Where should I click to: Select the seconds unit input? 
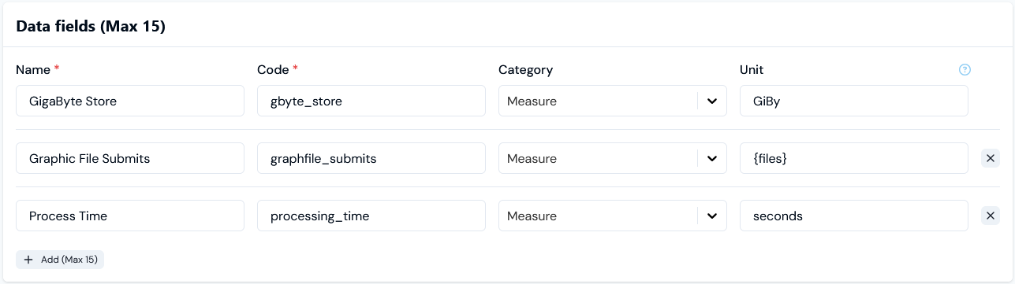pyautogui.click(x=854, y=216)
